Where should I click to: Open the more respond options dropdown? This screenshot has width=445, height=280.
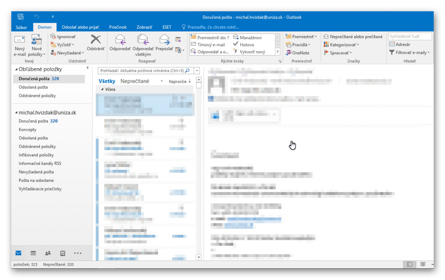180,50
